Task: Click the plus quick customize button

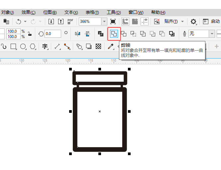Action: [x=217, y=46]
